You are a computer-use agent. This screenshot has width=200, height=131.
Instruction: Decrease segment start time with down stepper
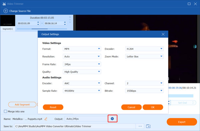click(x=38, y=24)
